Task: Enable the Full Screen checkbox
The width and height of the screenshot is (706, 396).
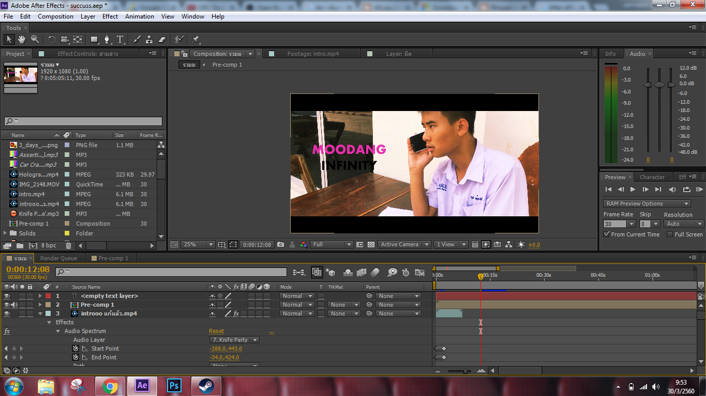Action: [670, 234]
